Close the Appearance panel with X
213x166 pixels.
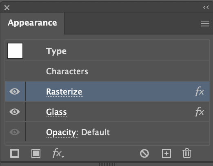7,8
